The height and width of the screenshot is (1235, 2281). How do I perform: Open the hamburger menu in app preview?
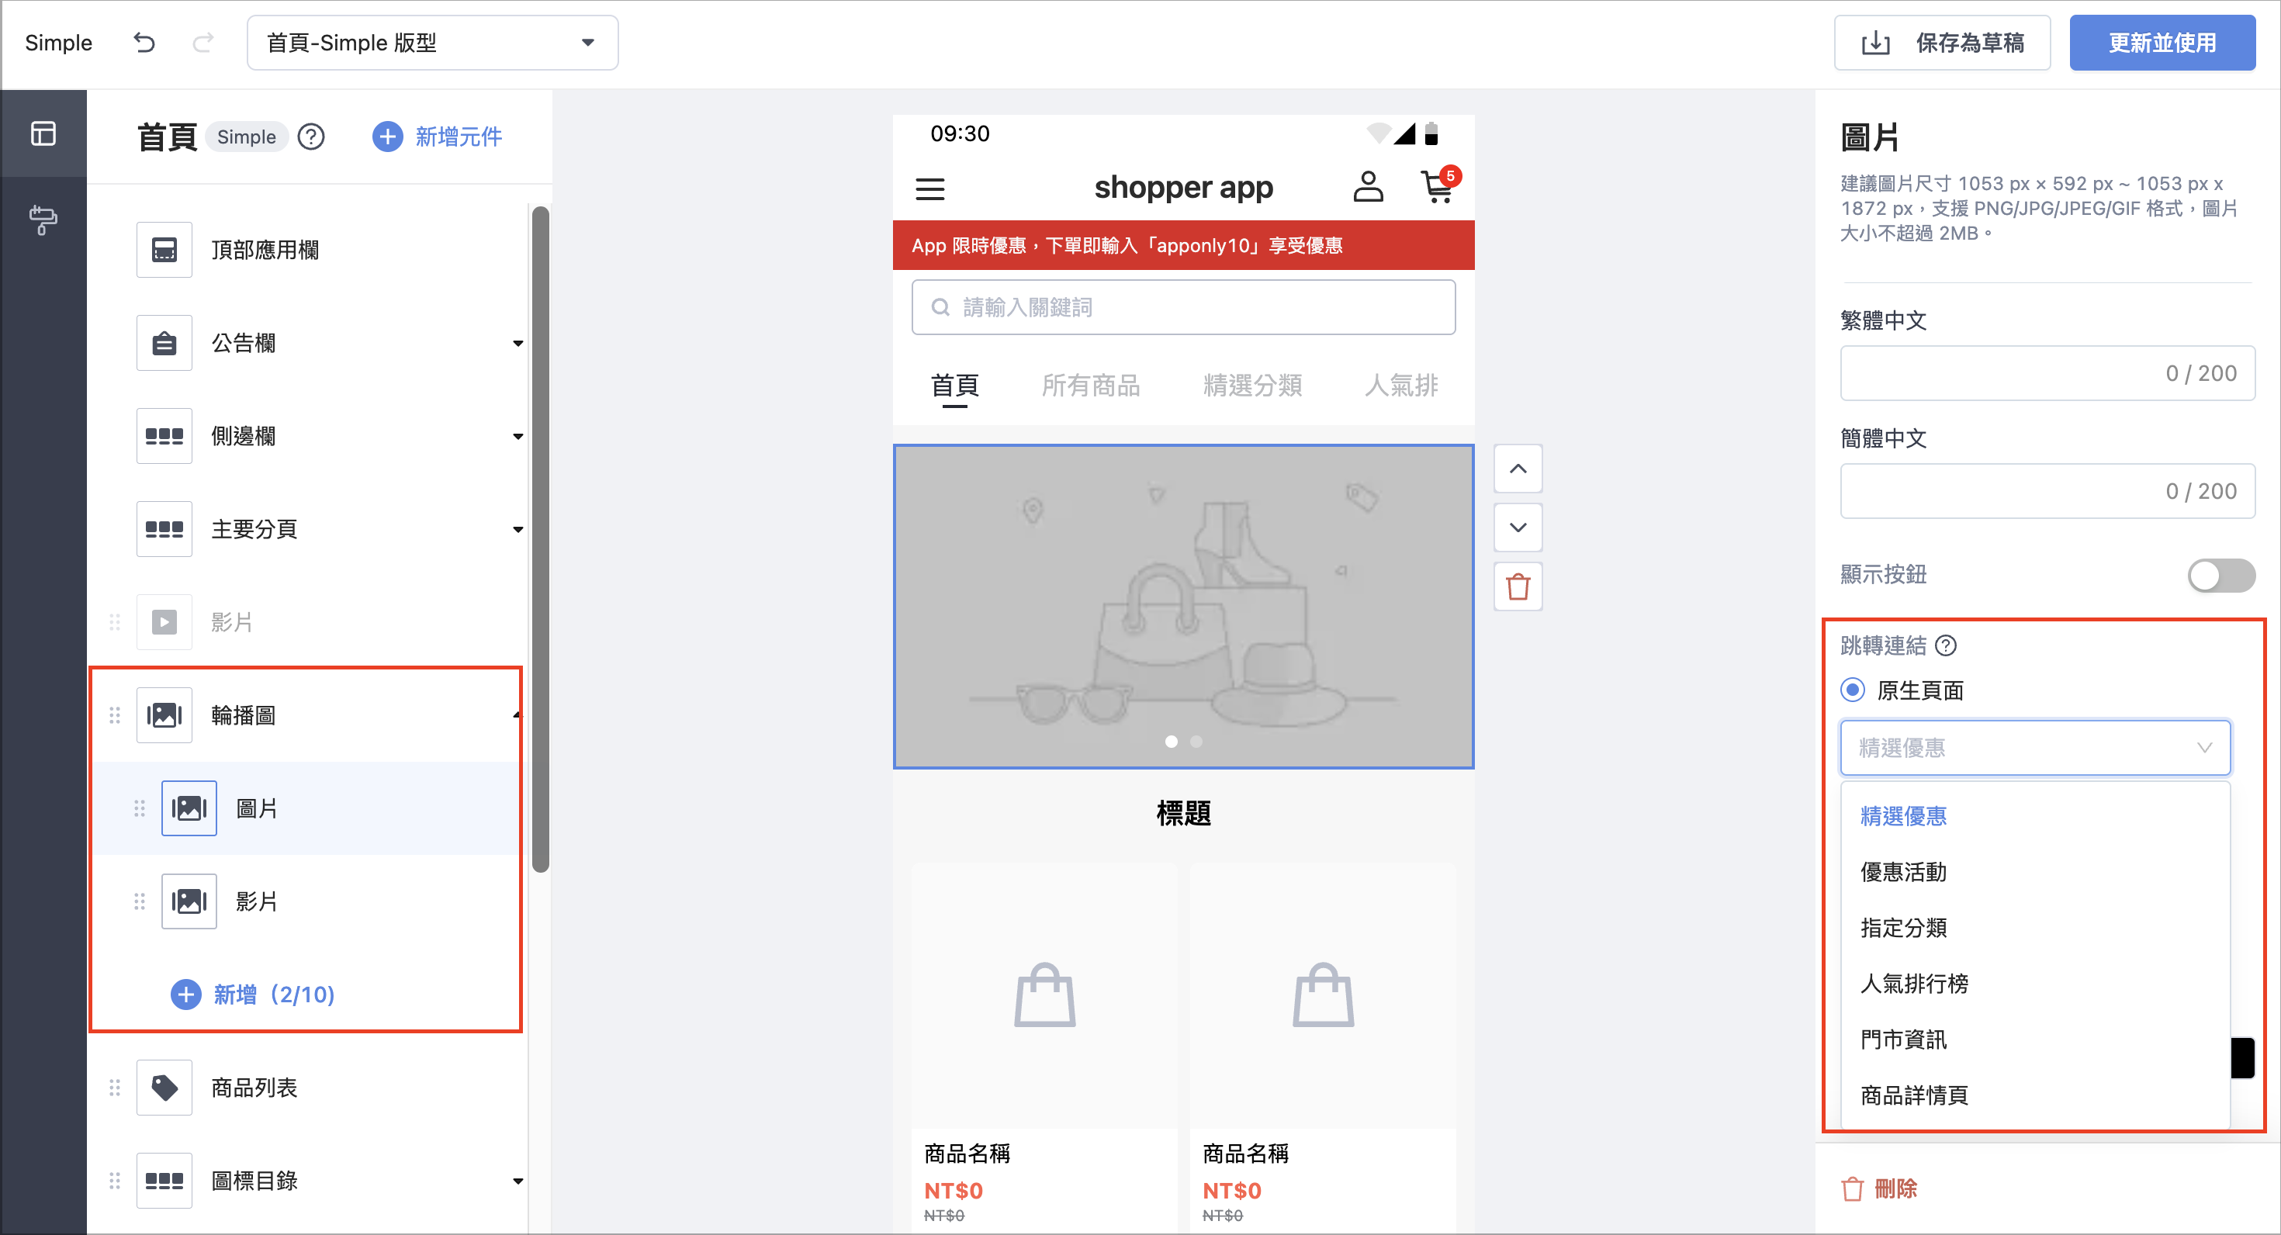(929, 188)
